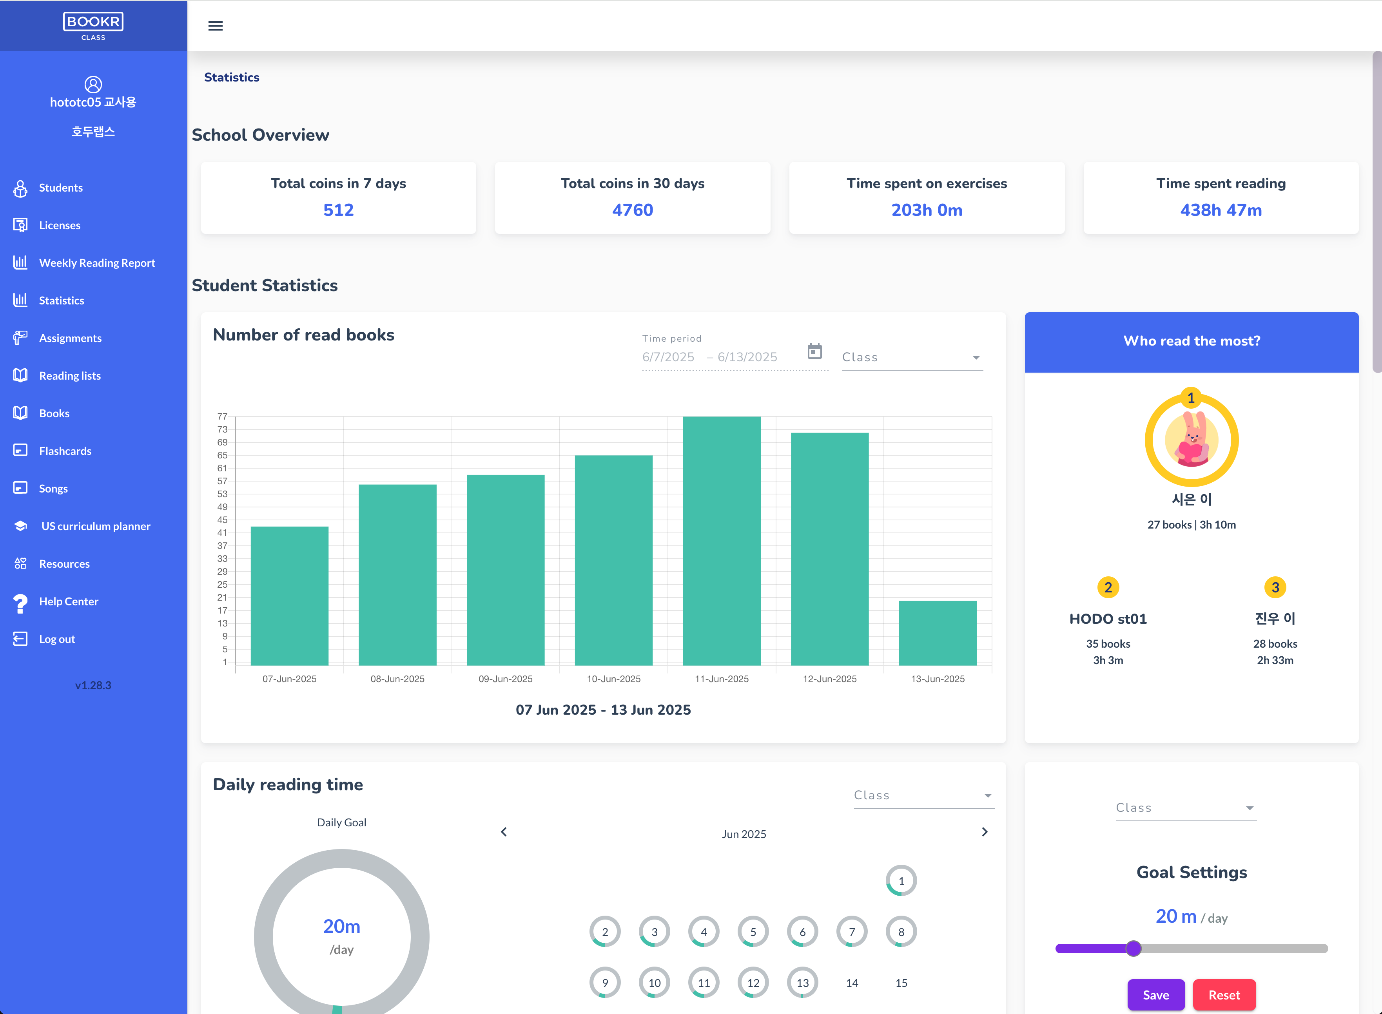This screenshot has width=1382, height=1014.
Task: Click the user profile avatar icon
Action: 93,83
